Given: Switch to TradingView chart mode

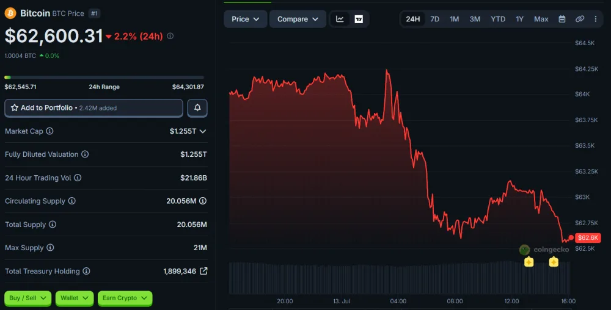Looking at the screenshot, I should tap(359, 19).
